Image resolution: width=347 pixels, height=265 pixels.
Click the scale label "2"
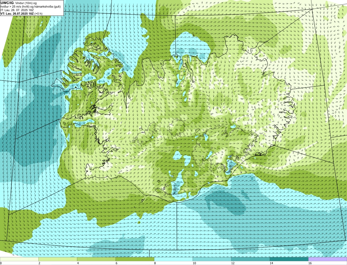pos(39,263)
